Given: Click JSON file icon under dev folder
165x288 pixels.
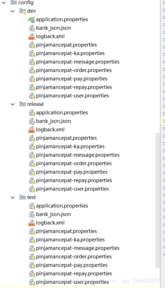Looking at the screenshot, I should click(x=32, y=28).
